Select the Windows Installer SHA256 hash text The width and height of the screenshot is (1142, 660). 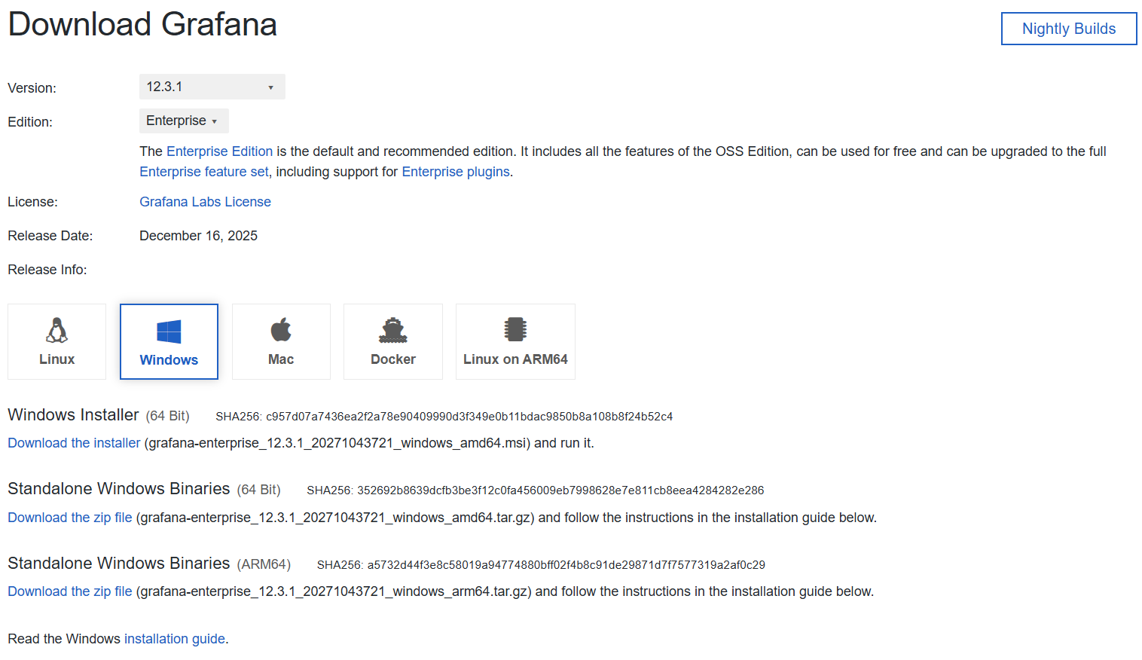[469, 417]
